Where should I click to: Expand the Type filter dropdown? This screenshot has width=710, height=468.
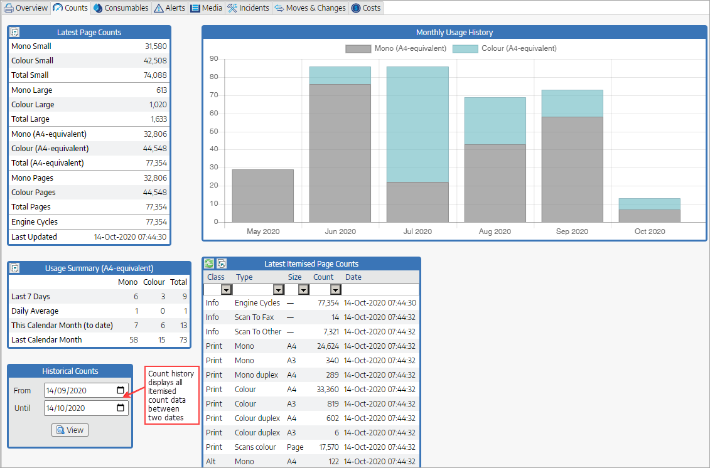pyautogui.click(x=278, y=290)
